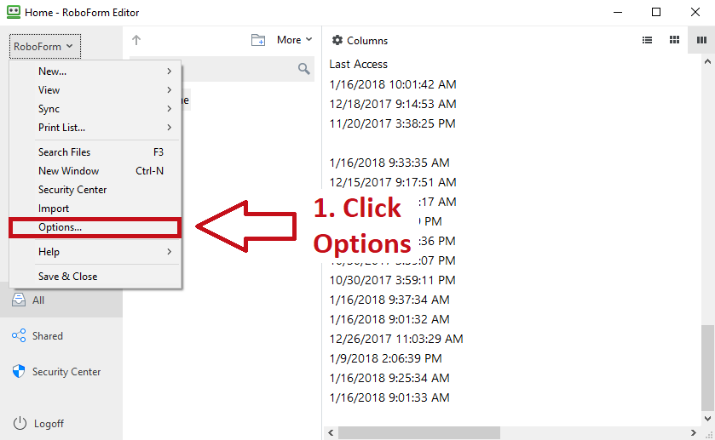This screenshot has height=440, width=715.
Task: Click the up arrow navigation icon
Action: pyautogui.click(x=136, y=40)
